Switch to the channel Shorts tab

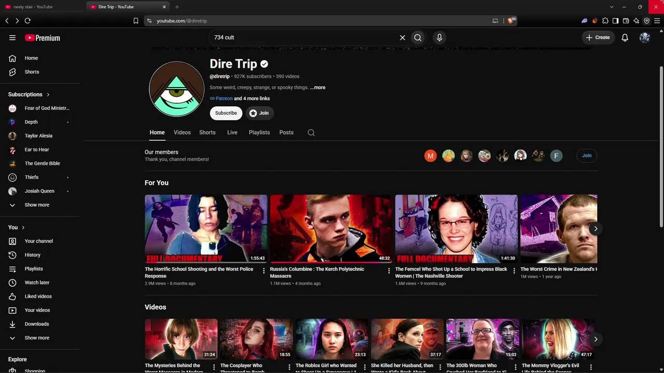click(x=208, y=133)
